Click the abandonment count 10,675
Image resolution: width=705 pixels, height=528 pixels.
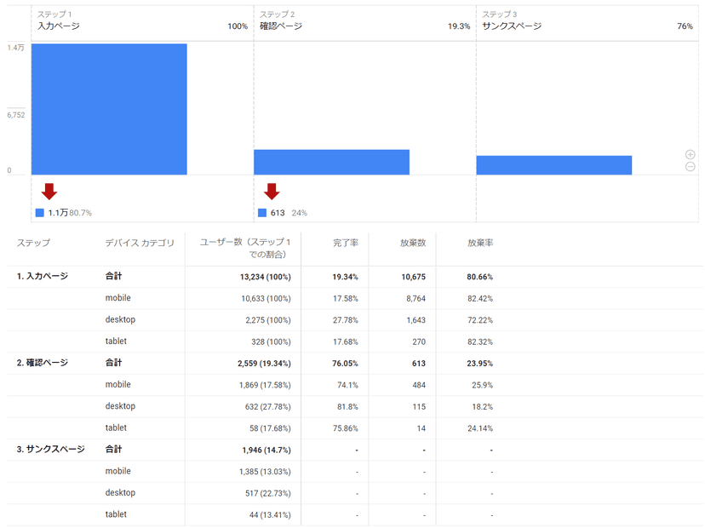point(413,277)
